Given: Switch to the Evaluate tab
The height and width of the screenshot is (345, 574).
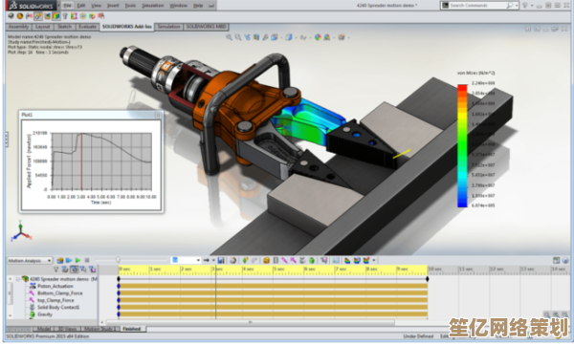Looking at the screenshot, I should (87, 27).
